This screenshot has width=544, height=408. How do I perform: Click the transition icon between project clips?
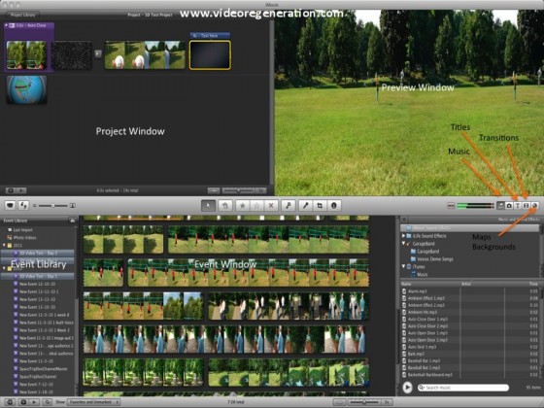click(98, 53)
